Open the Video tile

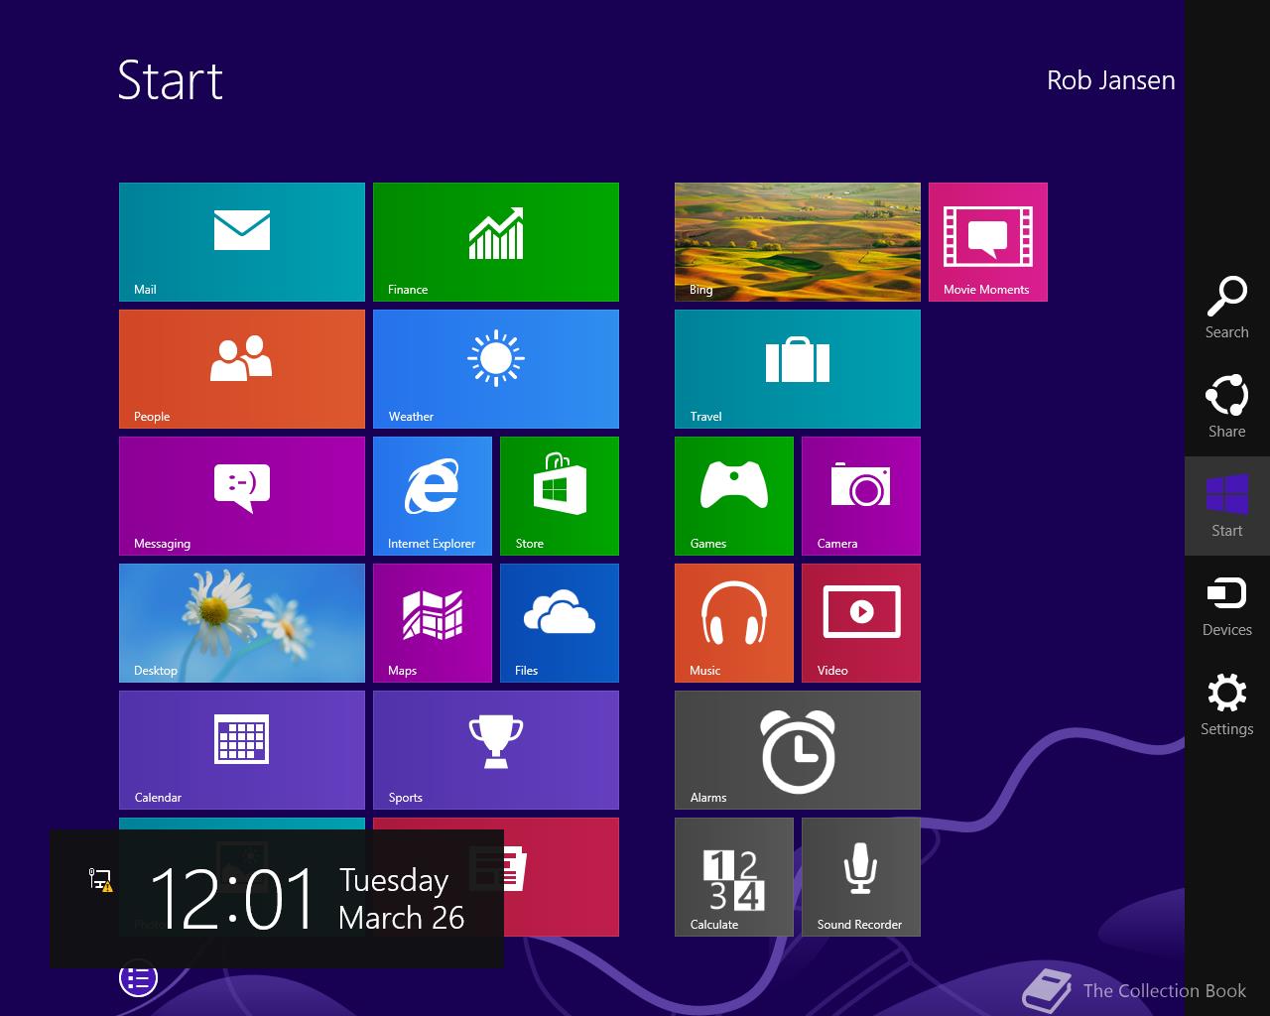pyautogui.click(x=861, y=623)
